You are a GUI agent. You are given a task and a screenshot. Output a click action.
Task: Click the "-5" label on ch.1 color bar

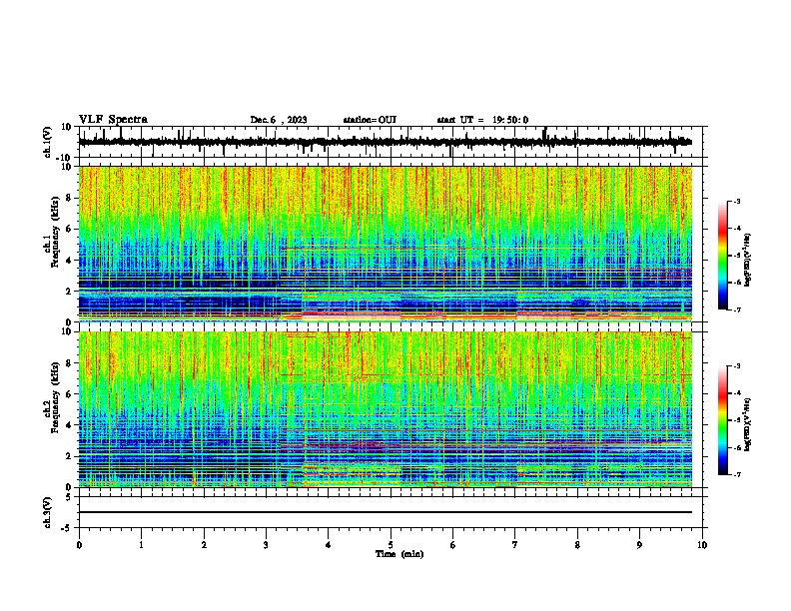(736, 256)
